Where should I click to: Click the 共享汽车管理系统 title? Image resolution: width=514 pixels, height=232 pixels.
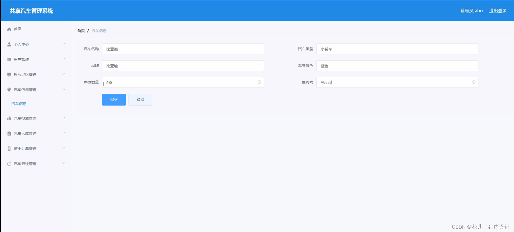click(31, 11)
